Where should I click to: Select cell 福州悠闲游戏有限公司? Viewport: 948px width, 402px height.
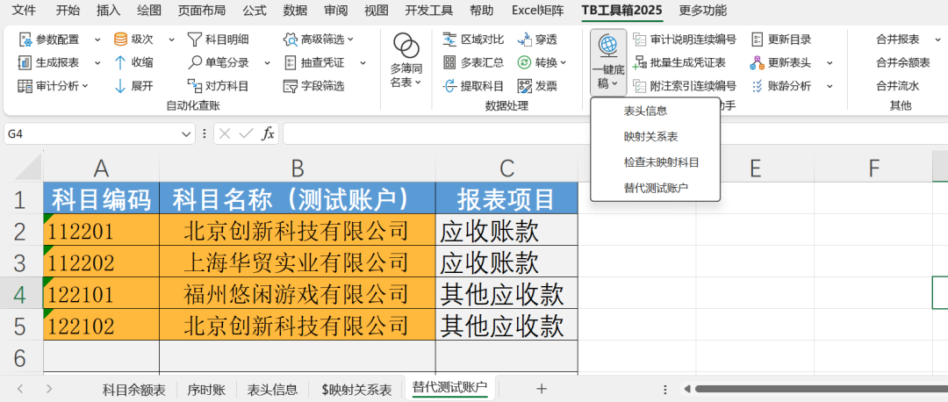[297, 293]
